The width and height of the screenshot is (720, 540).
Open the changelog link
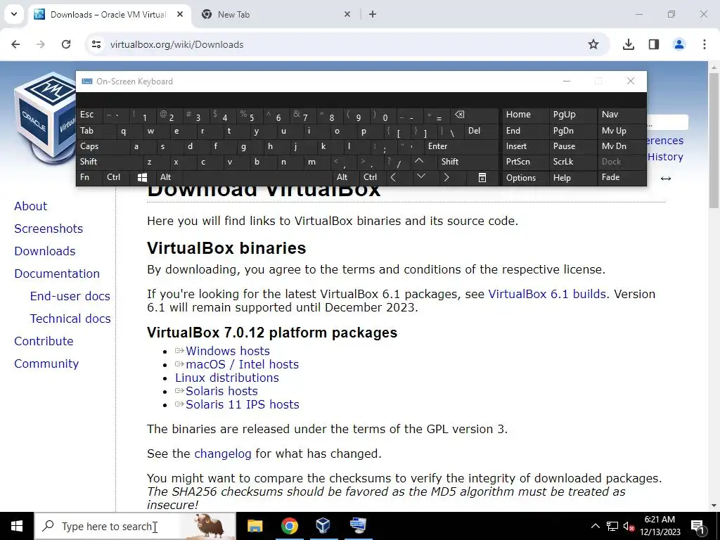pos(223,454)
